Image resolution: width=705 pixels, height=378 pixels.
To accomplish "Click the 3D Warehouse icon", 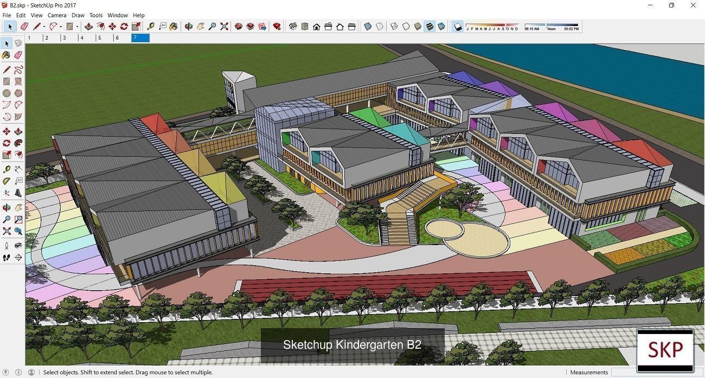I will coord(238,26).
